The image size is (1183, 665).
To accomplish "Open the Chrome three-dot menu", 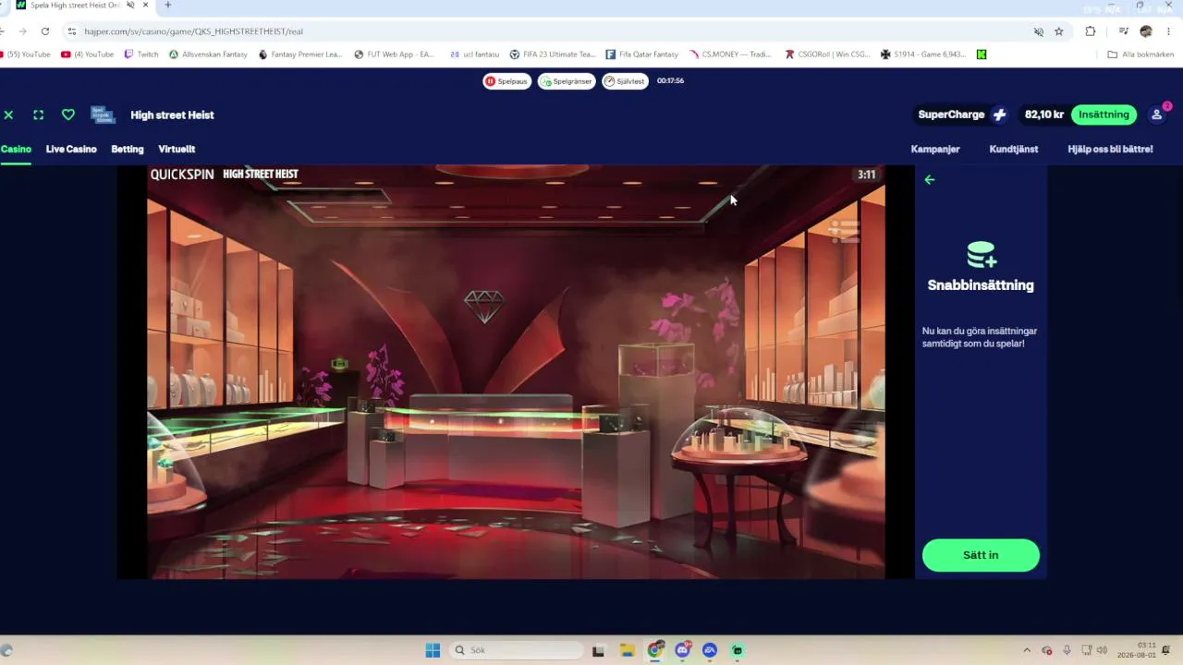I will pyautogui.click(x=1167, y=31).
